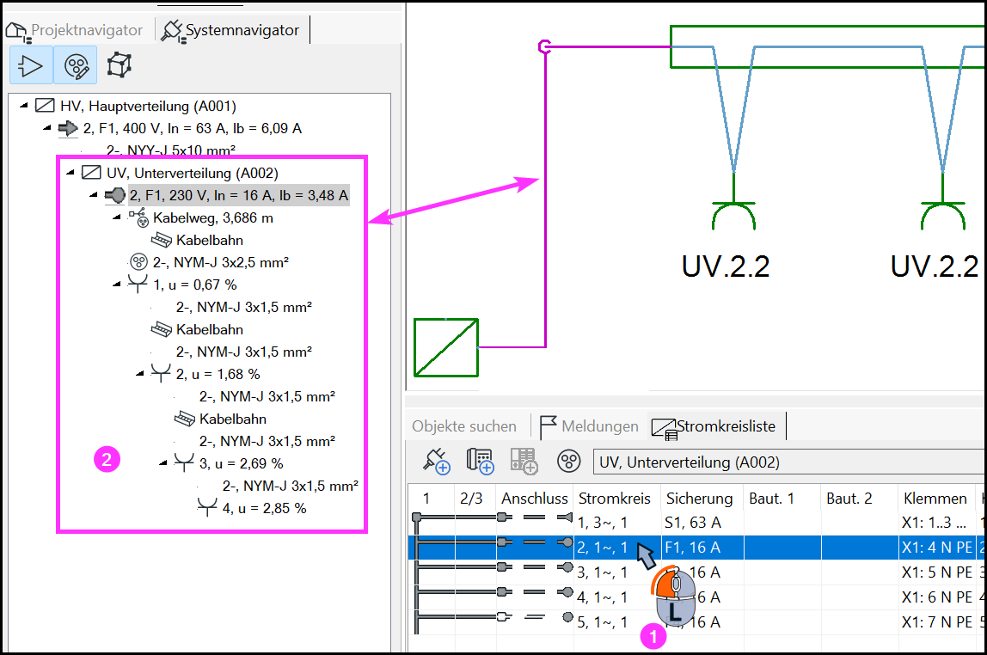The width and height of the screenshot is (987, 655).
Task: Click socket icon of 2, u = 1,68 %
Action: click(x=161, y=373)
